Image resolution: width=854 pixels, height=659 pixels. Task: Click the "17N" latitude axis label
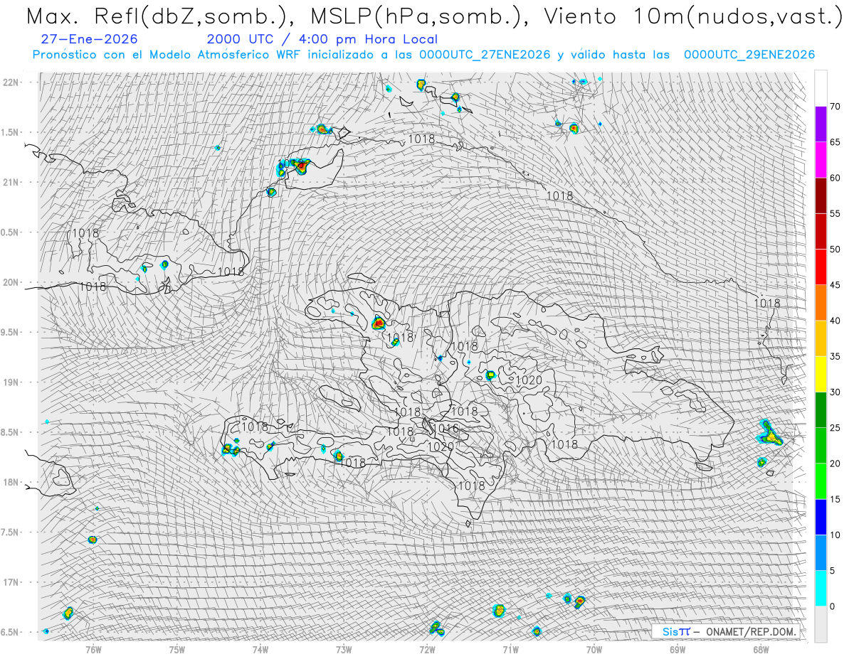(11, 582)
